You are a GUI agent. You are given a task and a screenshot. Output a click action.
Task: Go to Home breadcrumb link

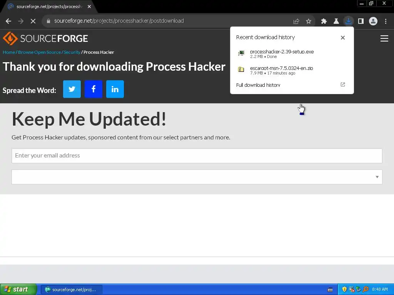click(9, 52)
